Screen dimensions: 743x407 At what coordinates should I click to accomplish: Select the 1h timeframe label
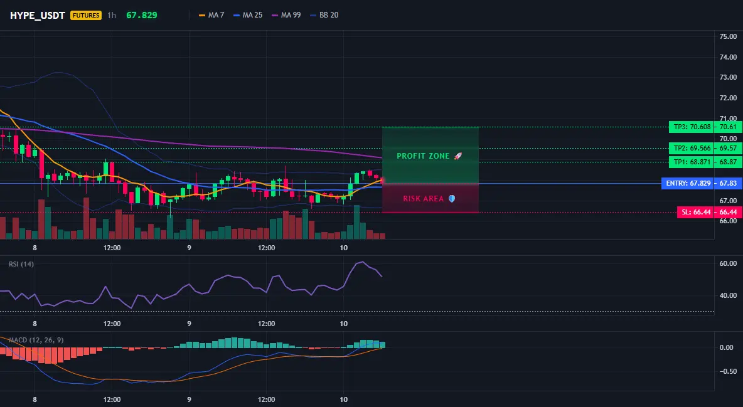(111, 15)
